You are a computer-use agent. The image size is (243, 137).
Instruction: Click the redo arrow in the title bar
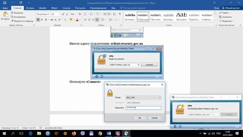(21, 3)
